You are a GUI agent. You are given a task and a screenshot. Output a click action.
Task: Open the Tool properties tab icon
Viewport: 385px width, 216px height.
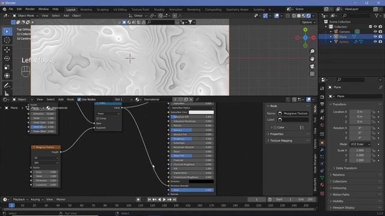(x=322, y=88)
